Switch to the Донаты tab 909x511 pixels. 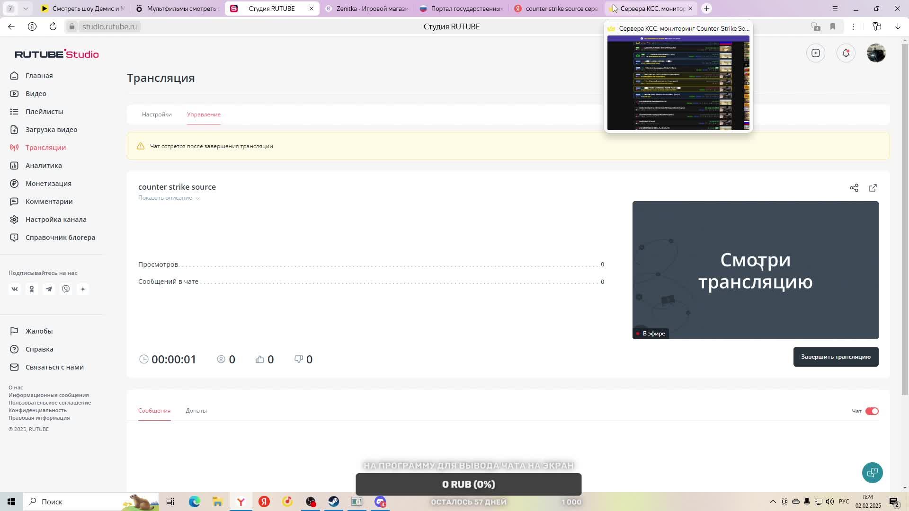click(196, 411)
